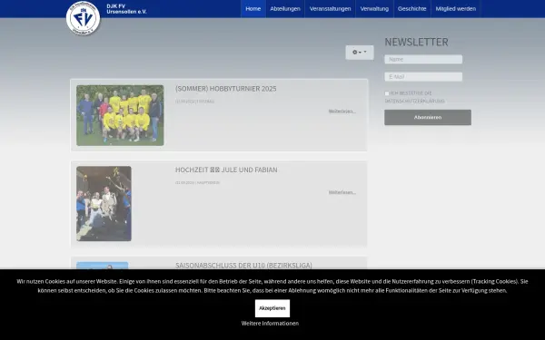
Task: Open Saisonabschluss der U10 (Bezirksliga) article
Action: (243, 266)
